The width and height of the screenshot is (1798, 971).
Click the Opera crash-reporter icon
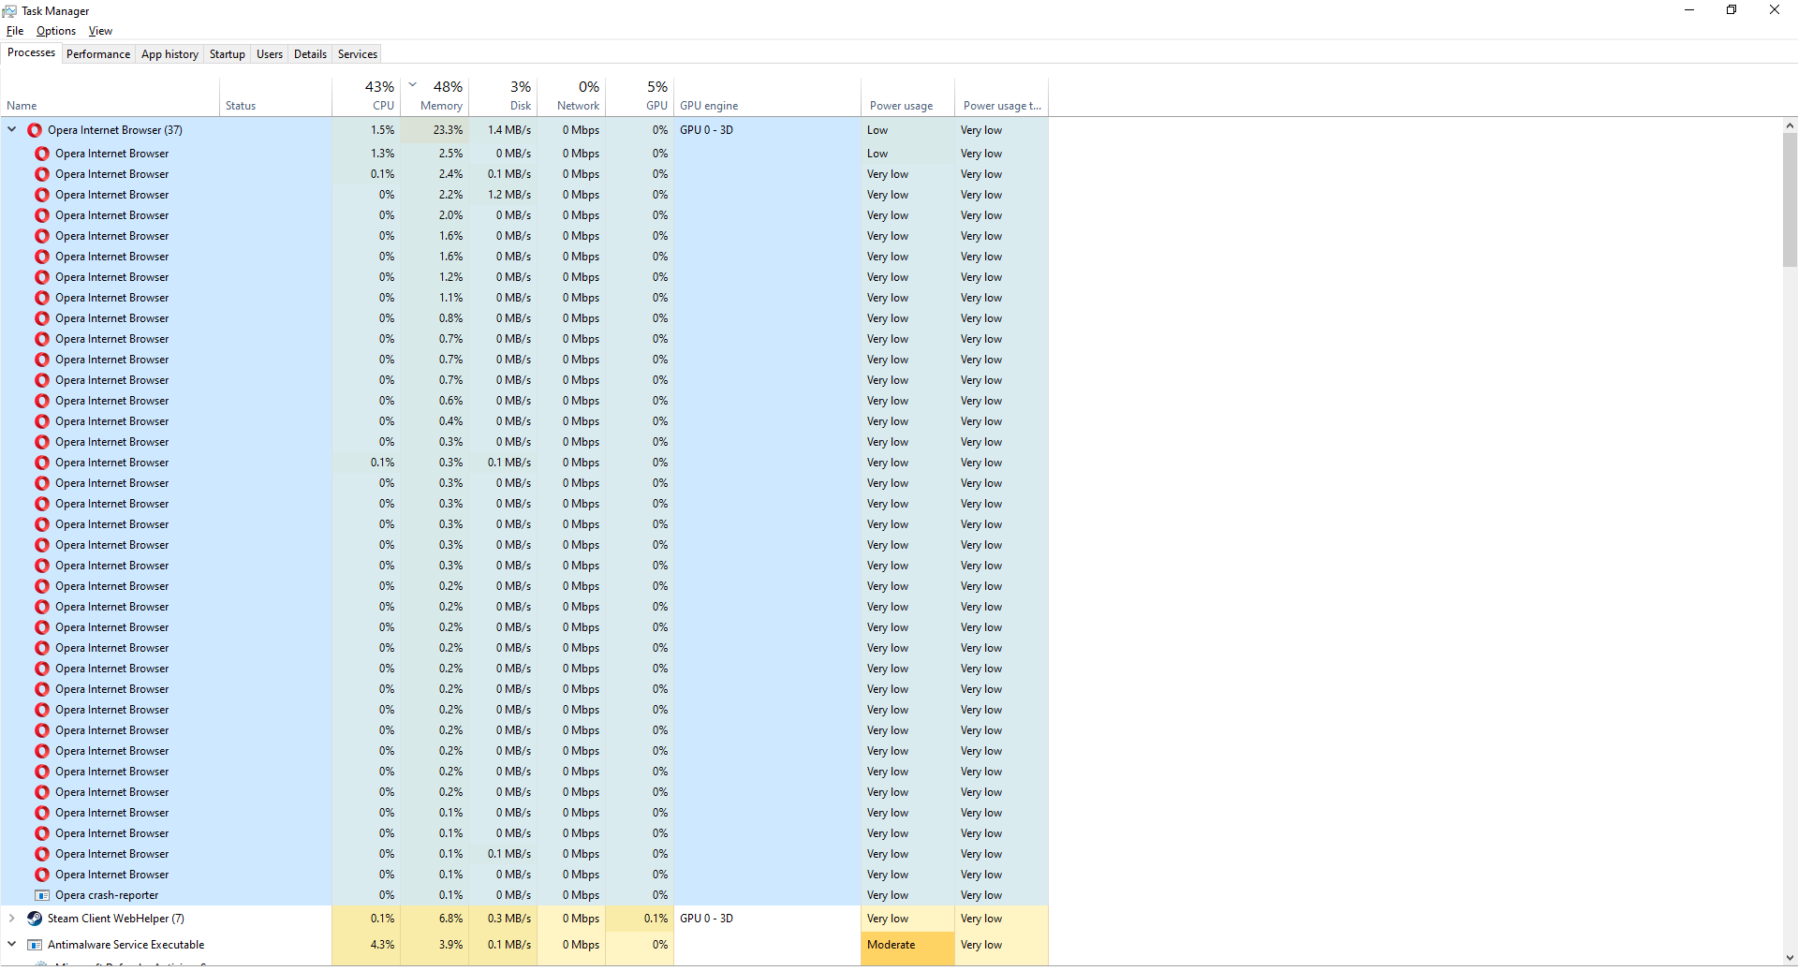pos(41,895)
